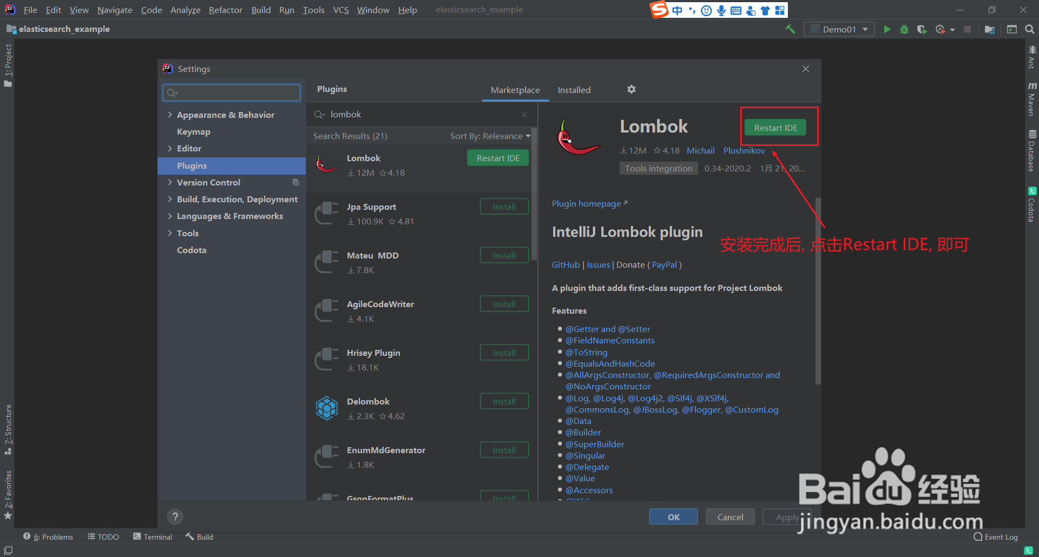Expand the Tools settings node
1039x557 pixels.
[170, 233]
